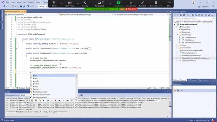This screenshot has width=217, height=122.
Task: Pin the BIMarabiaPlugin.cs tab
Action: click(x=22, y=12)
